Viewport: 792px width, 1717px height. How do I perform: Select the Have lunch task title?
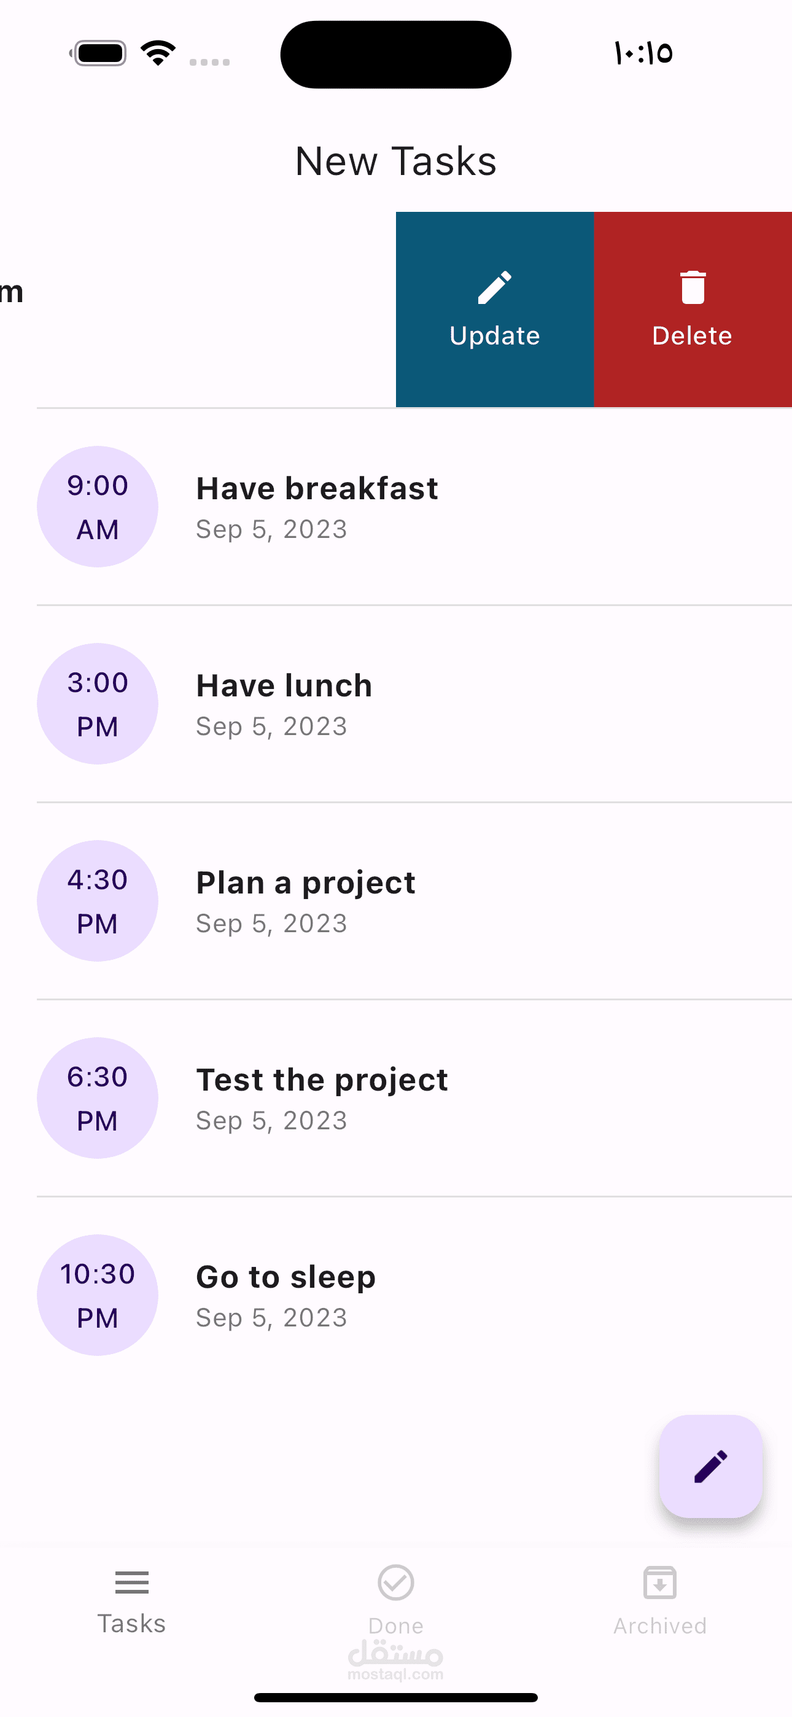[x=284, y=686]
